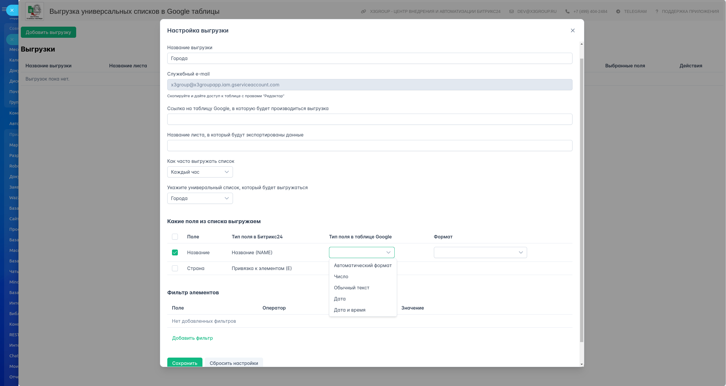Open the Каждый час frequency dropdown
726x386 pixels.
tap(200, 172)
